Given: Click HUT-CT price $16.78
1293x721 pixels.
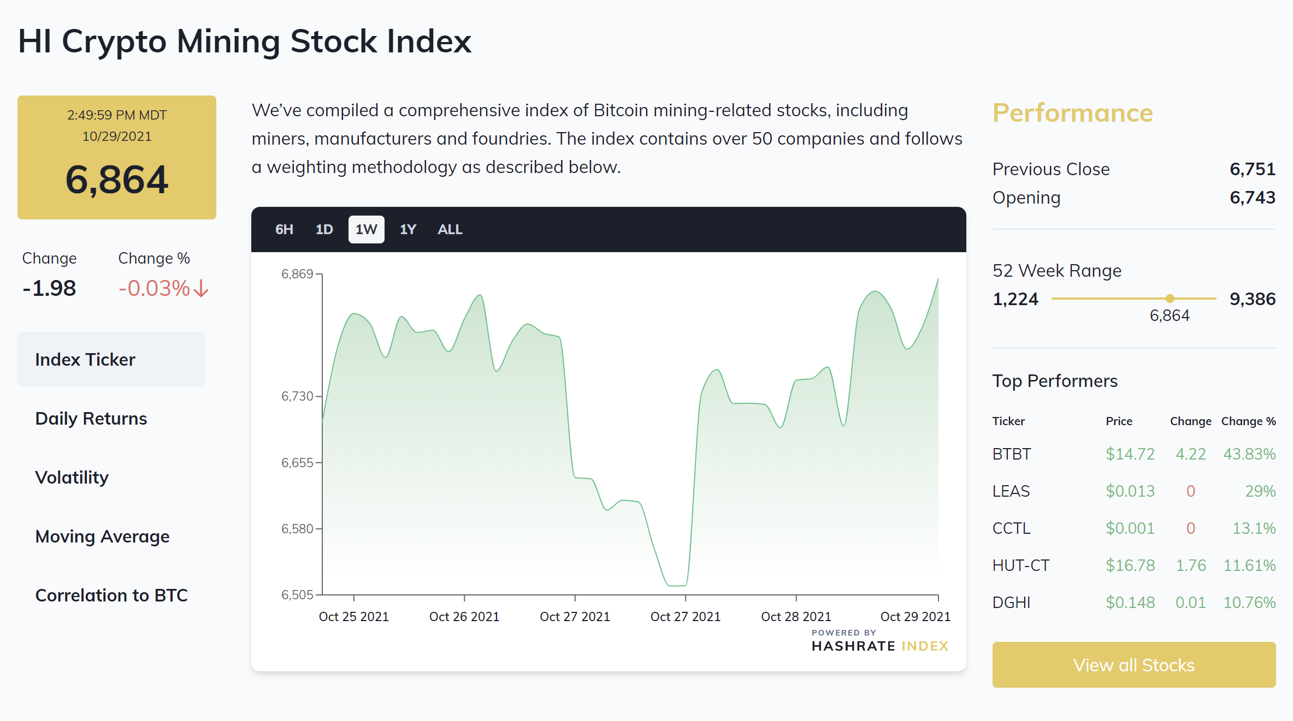Looking at the screenshot, I should click(1130, 565).
